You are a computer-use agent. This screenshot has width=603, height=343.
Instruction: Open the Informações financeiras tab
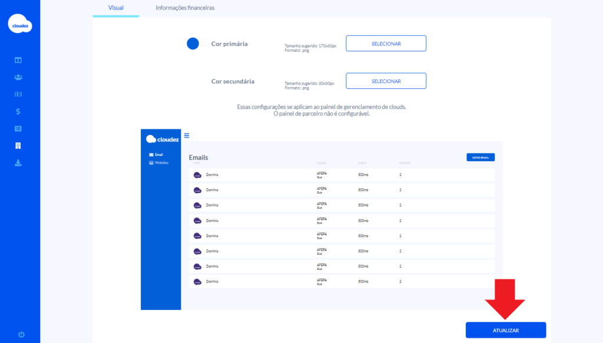point(185,8)
